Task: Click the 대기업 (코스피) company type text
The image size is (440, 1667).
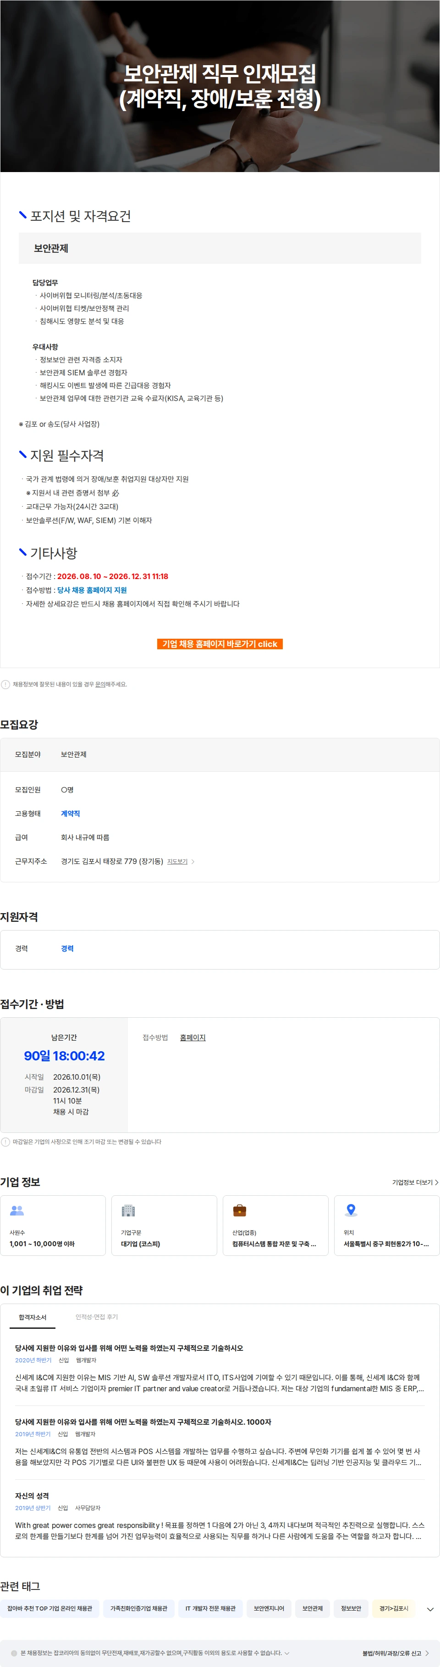Action: [140, 1243]
